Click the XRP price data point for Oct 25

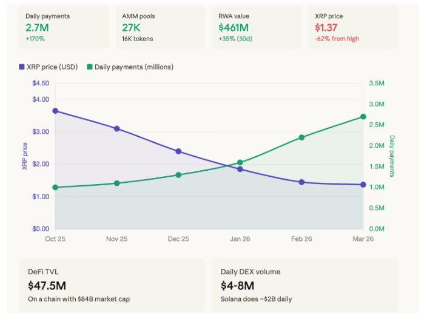[x=55, y=111]
